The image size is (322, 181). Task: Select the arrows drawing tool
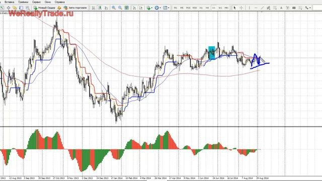(x=306, y=8)
